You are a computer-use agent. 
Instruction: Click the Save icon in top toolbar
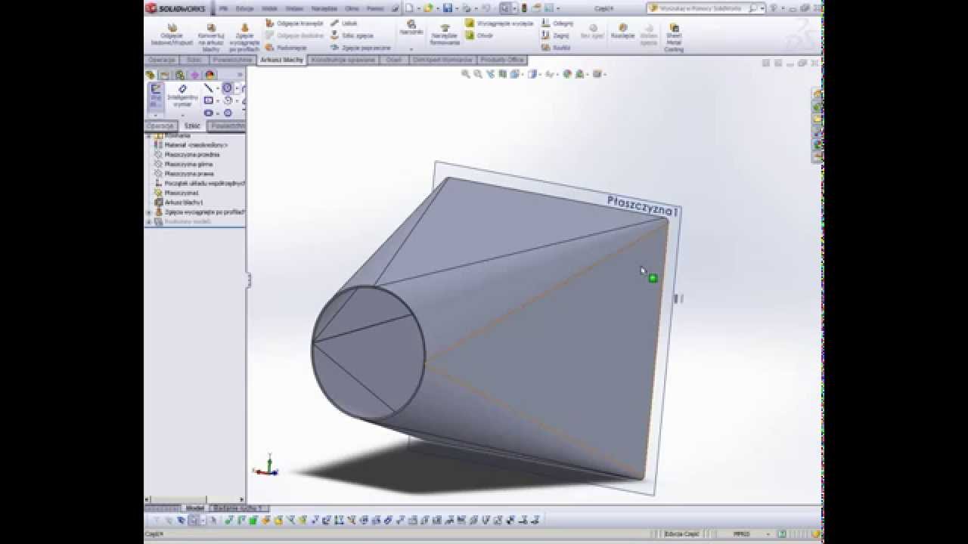(x=448, y=8)
